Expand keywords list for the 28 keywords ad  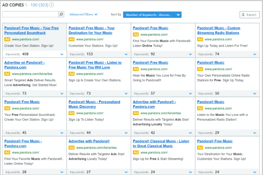(62, 172)
